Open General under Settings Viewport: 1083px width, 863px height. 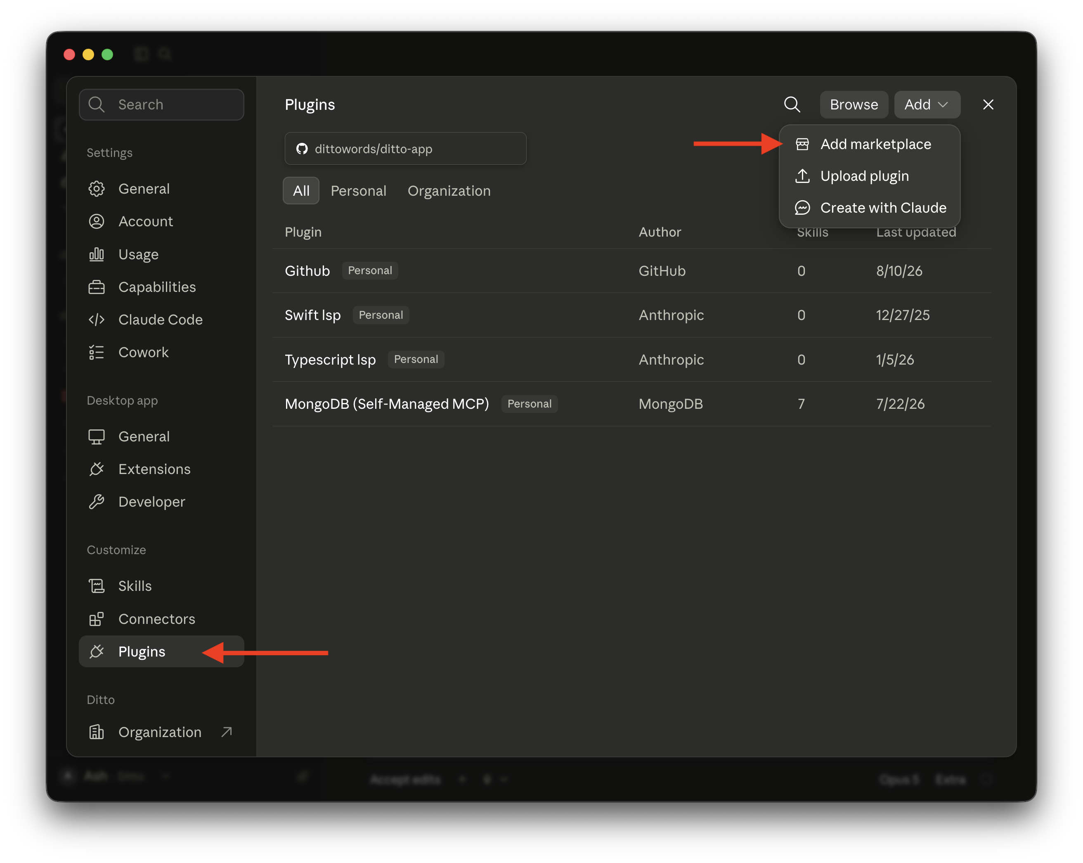pyautogui.click(x=161, y=189)
